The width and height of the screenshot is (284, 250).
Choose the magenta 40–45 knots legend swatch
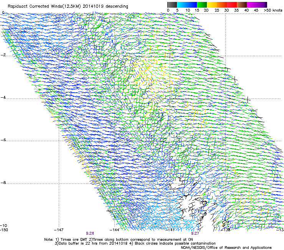tap(252, 5)
